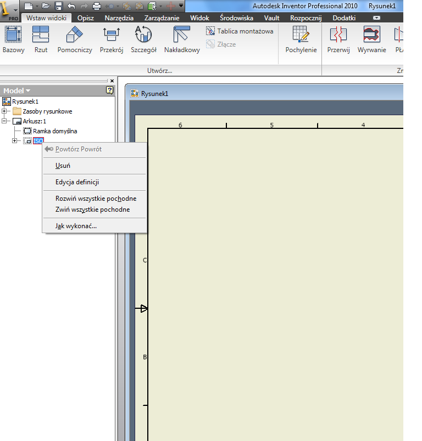Create a new document from quick access
This screenshot has height=441, width=422.
pyautogui.click(x=28, y=6)
